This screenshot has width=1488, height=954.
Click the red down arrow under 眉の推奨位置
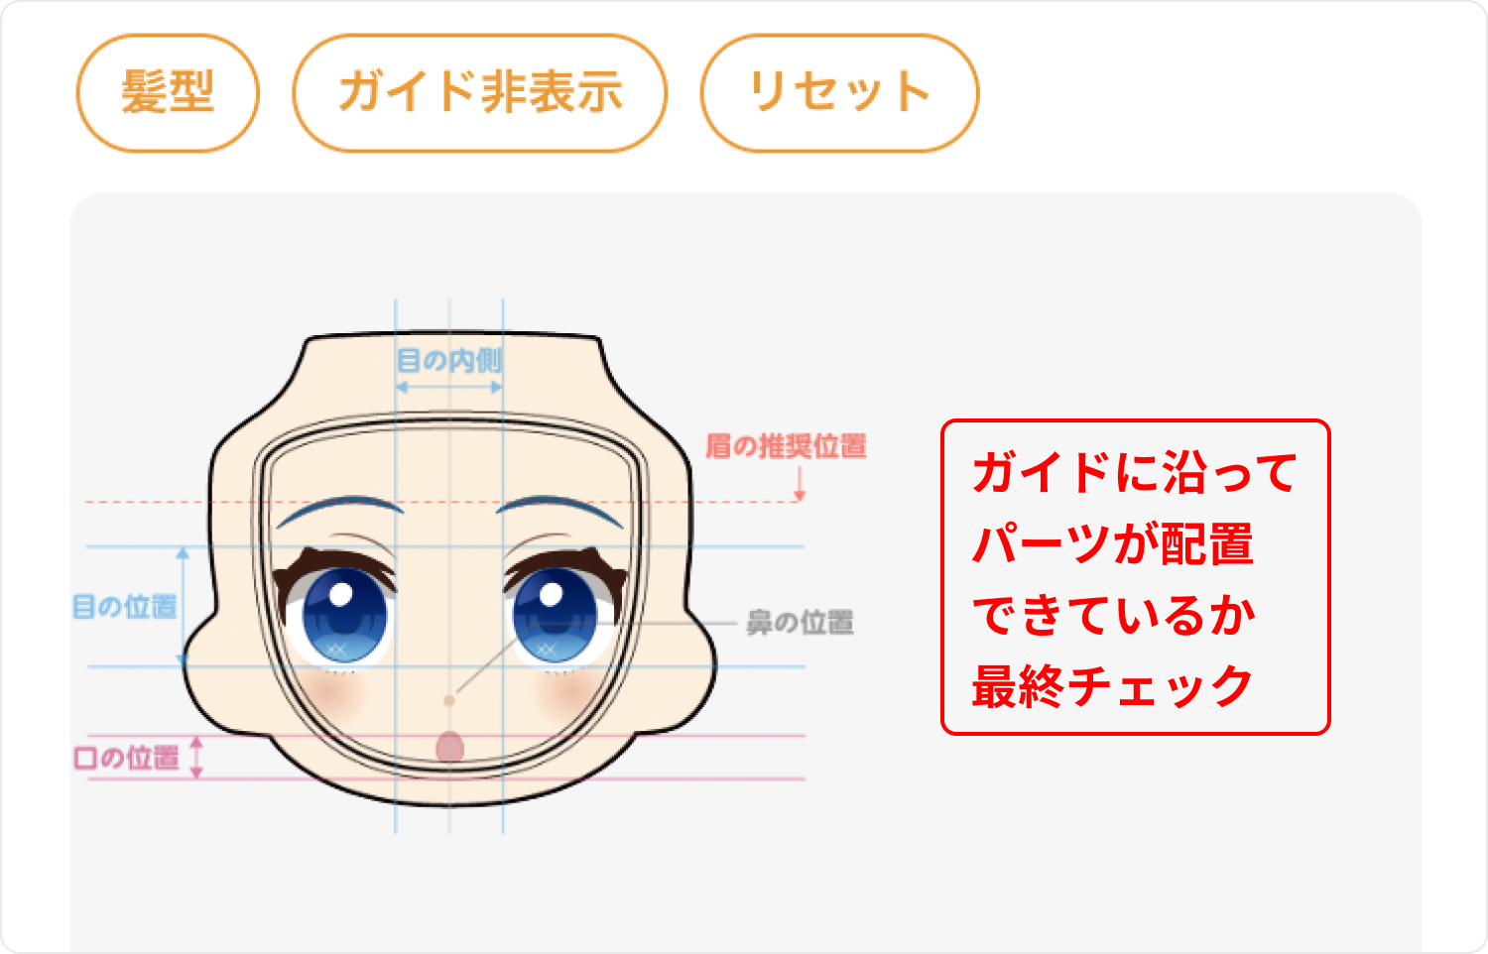[800, 482]
